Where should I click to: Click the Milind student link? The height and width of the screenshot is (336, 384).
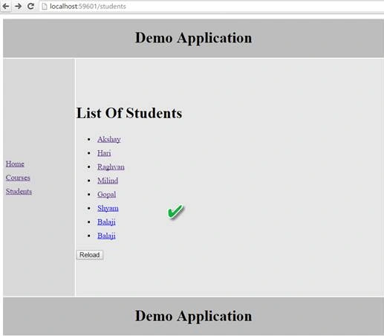coord(108,181)
